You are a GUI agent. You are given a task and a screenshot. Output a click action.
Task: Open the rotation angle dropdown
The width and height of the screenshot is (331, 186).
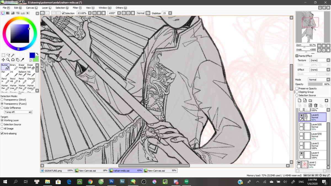(119, 13)
